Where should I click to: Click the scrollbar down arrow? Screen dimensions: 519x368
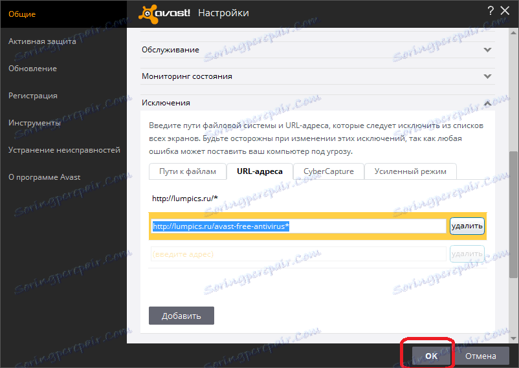[513, 338]
